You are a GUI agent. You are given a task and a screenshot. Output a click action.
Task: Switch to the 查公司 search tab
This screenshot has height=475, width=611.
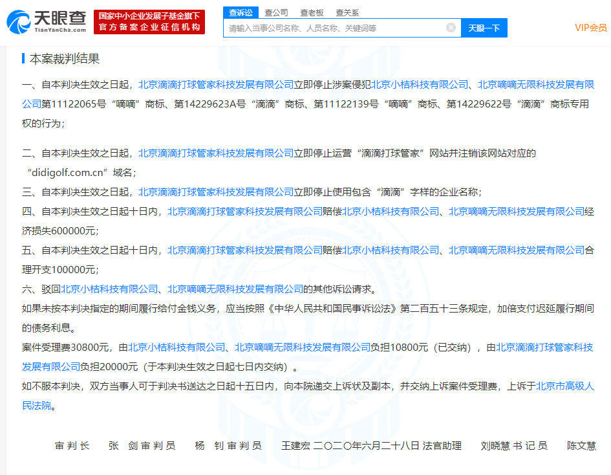pos(276,12)
